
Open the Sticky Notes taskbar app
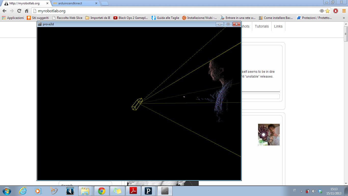click(117, 191)
